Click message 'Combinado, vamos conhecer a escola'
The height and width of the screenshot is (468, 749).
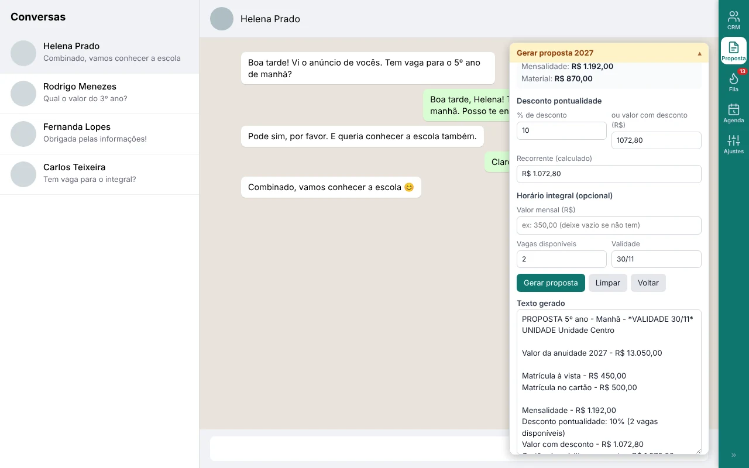[331, 187]
